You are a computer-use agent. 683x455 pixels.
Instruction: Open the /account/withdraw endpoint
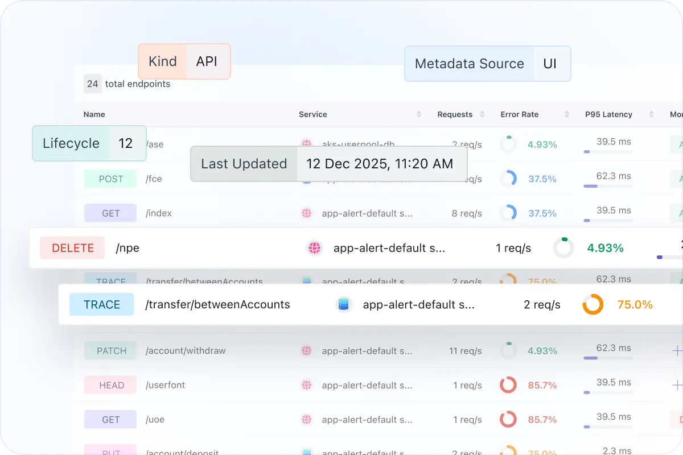(186, 351)
